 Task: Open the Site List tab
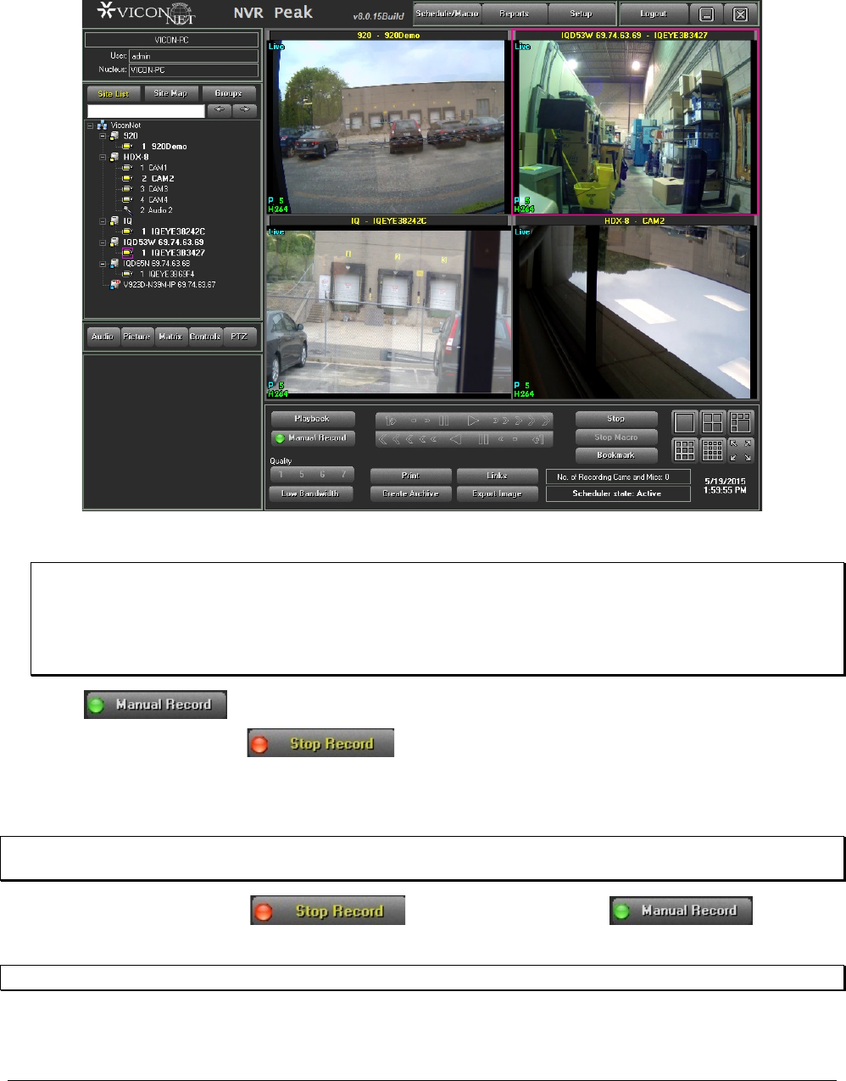point(114,93)
